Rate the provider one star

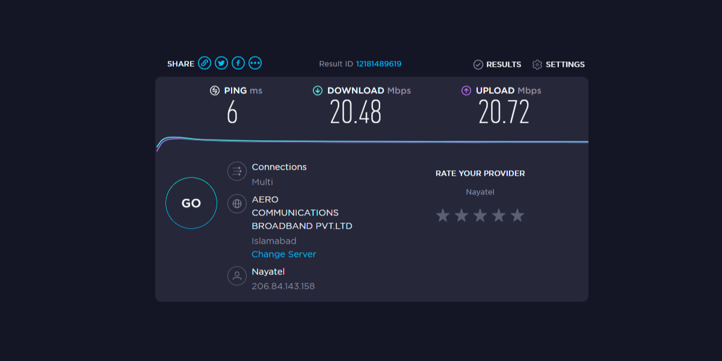point(443,215)
